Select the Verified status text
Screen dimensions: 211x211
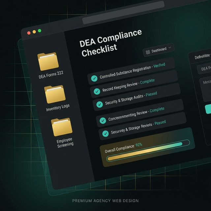point(159,65)
